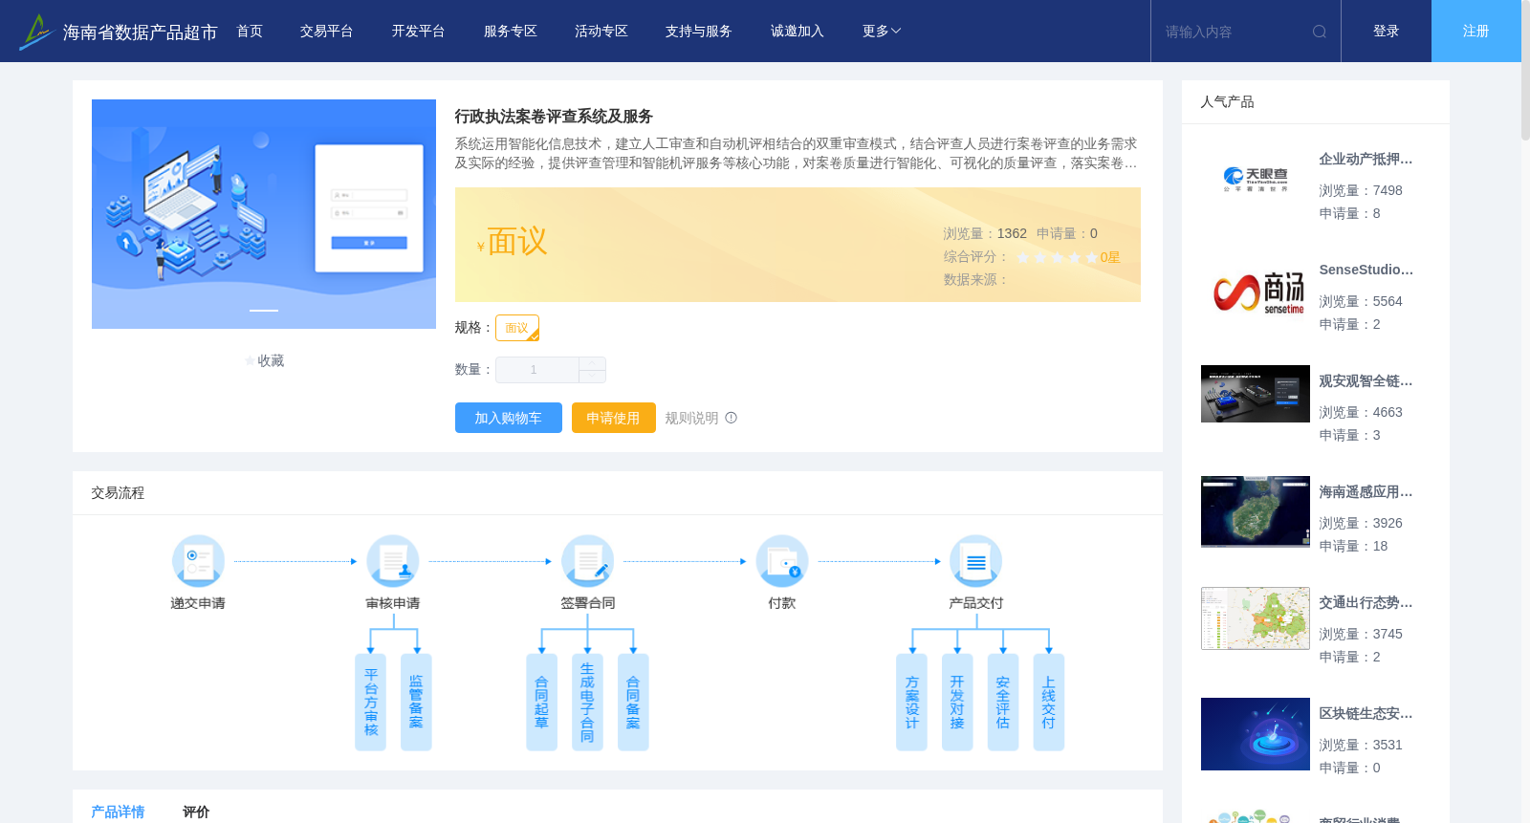The width and height of the screenshot is (1530, 823).
Task: Click the 收藏 favorite link
Action: [271, 360]
